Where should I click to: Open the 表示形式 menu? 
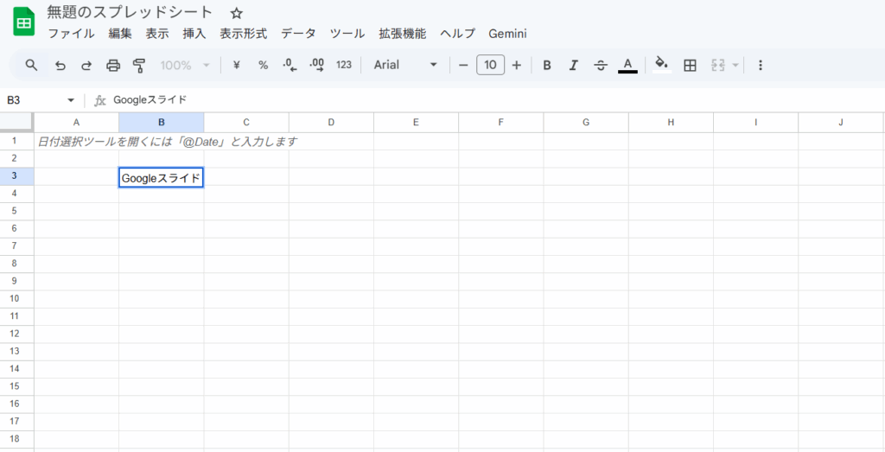click(x=243, y=34)
